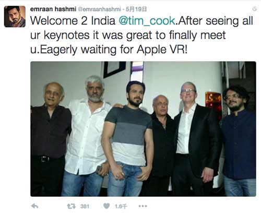
Task: Click the reply arrow icon below the tweet
Action: click(x=34, y=206)
